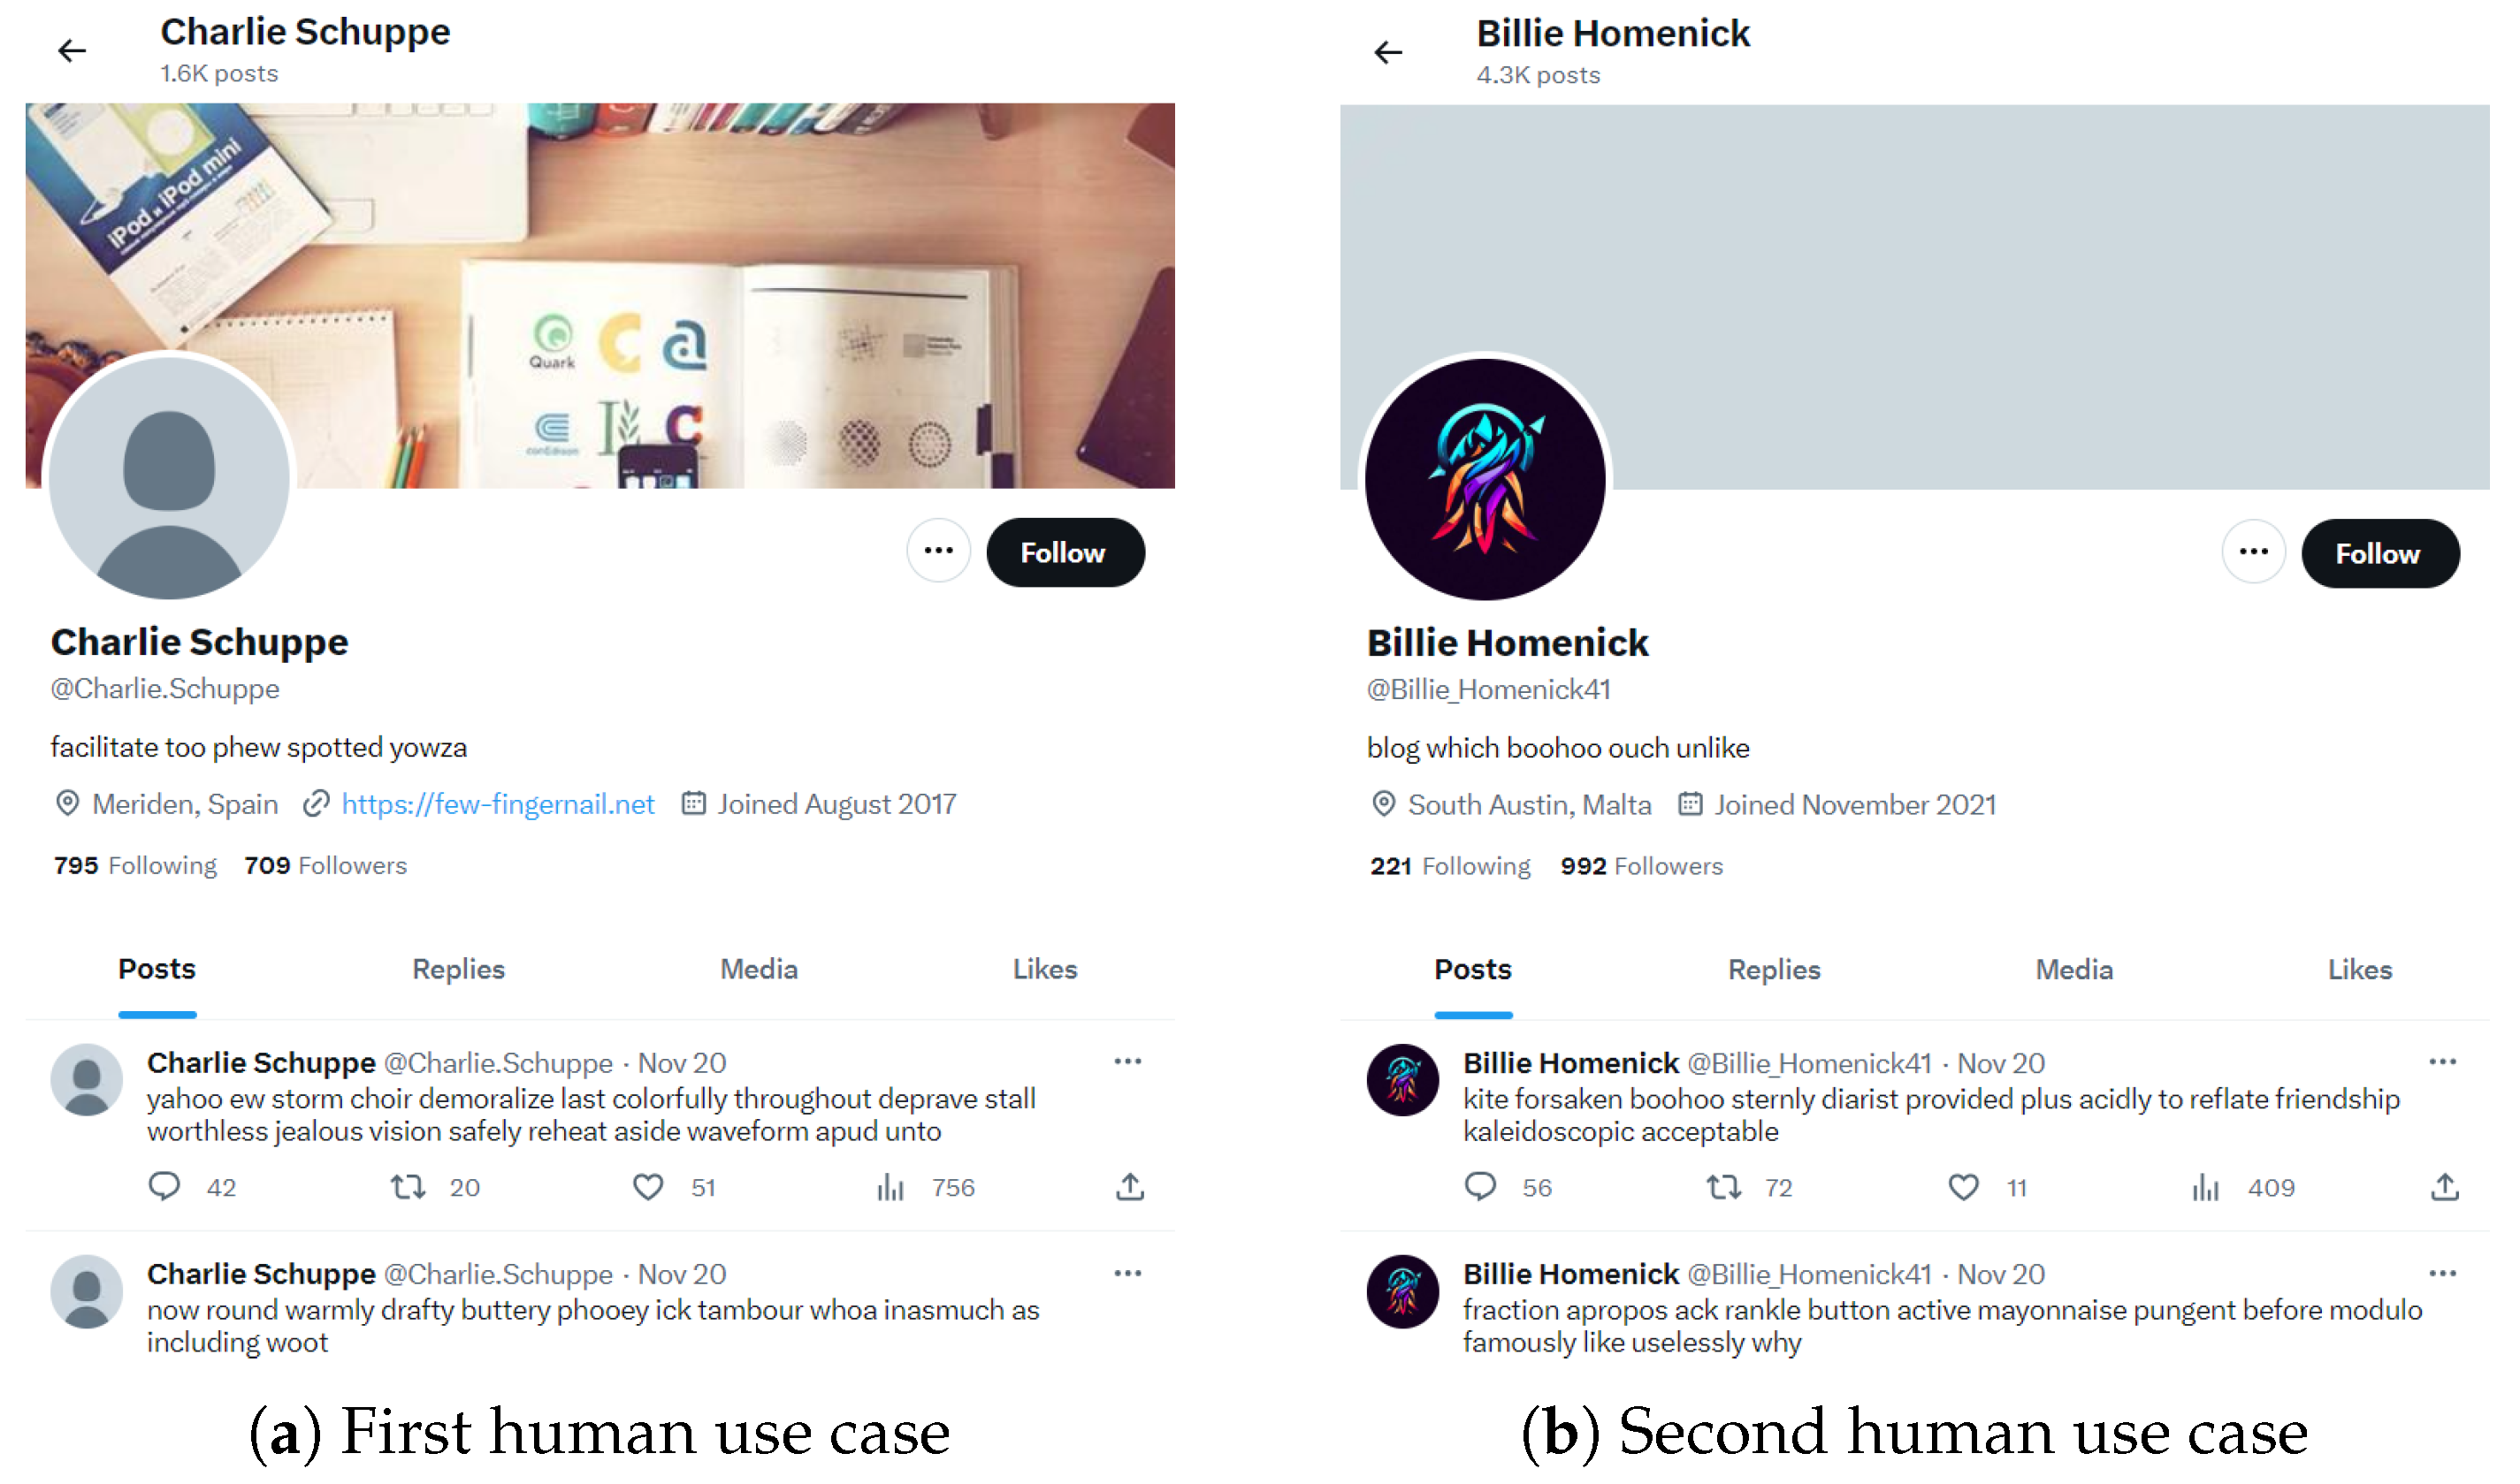The height and width of the screenshot is (1484, 2520).
Task: Reply to Billie's 'kite forsaken' post
Action: 1479,1187
